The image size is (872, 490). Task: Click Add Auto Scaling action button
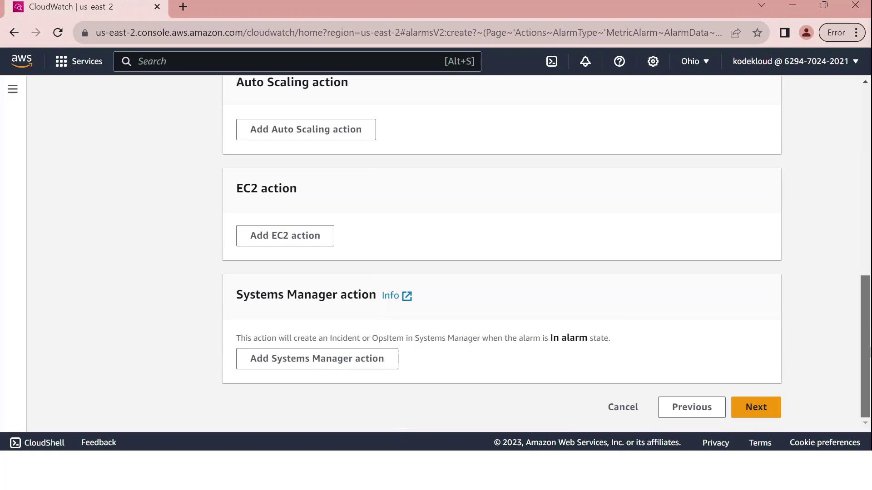click(306, 129)
